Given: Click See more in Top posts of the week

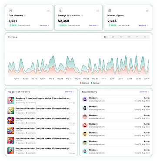Looking at the screenshot, I should point(70,92).
